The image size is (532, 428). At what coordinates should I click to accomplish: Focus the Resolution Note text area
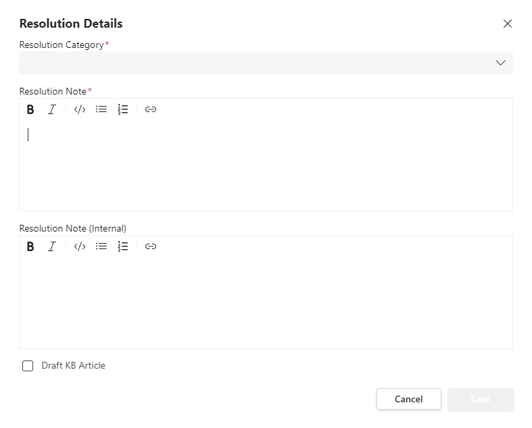coord(266,165)
